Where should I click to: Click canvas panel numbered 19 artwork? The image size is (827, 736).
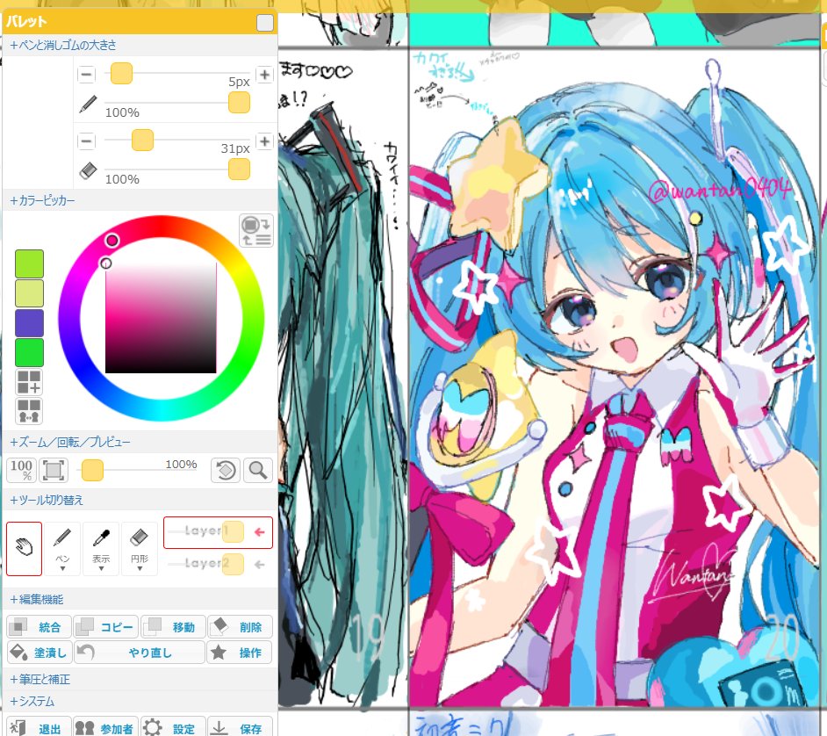342,378
